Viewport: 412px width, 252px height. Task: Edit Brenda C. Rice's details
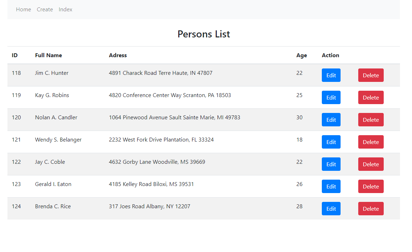[x=331, y=208]
